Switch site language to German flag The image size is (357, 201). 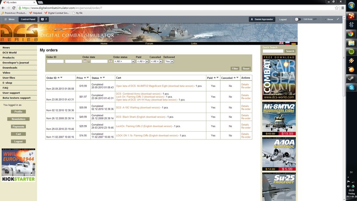[293, 43]
